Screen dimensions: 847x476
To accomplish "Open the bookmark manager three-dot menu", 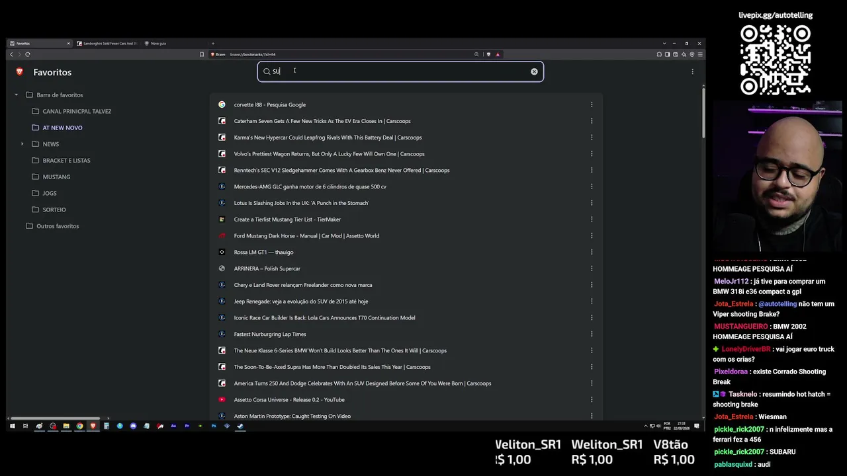I will click(692, 72).
